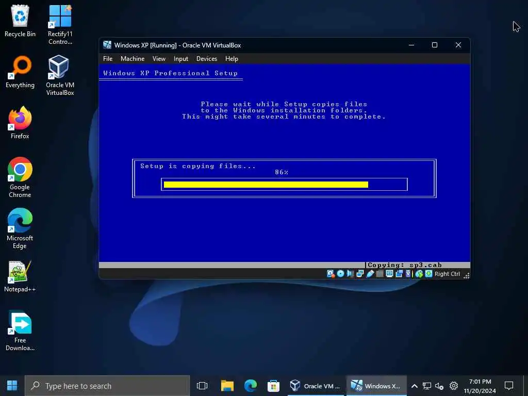Screen dimensions: 528x396
Task: Select the Free Download Manager desktop shortcut
Action: (x=20, y=331)
